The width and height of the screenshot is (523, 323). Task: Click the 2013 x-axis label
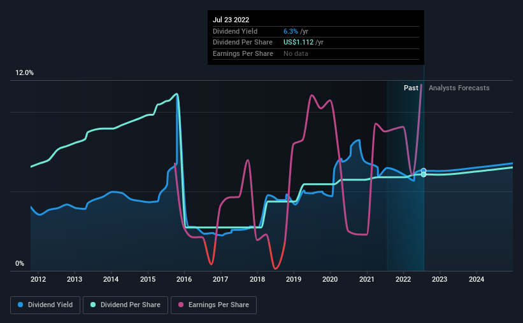75,279
